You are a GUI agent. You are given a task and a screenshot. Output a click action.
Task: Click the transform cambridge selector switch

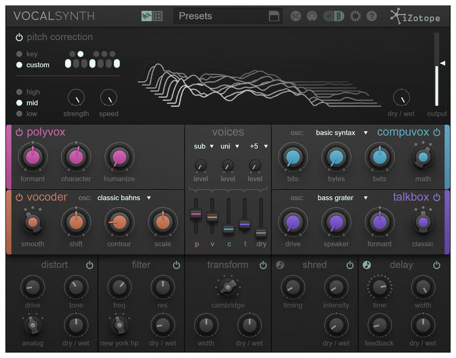point(228,288)
